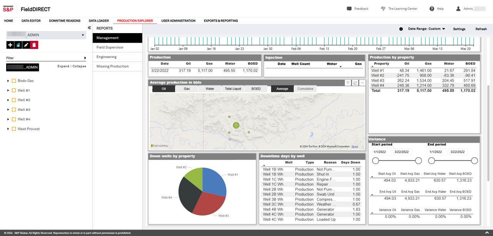Tick the Well #3 checkbox

coord(14,110)
